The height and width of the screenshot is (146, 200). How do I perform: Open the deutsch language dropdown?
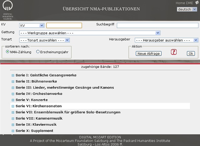coord(187,9)
